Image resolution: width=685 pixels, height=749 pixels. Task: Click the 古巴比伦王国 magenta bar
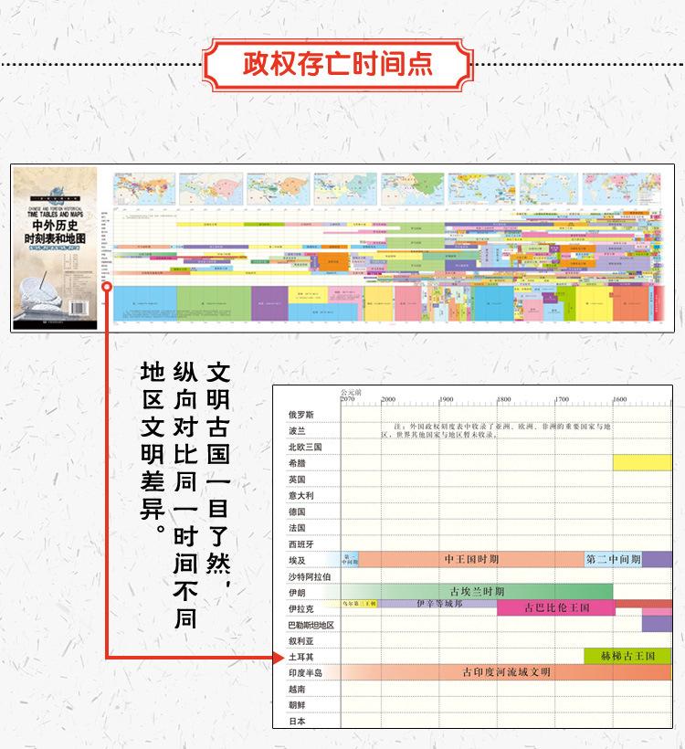coord(555,607)
